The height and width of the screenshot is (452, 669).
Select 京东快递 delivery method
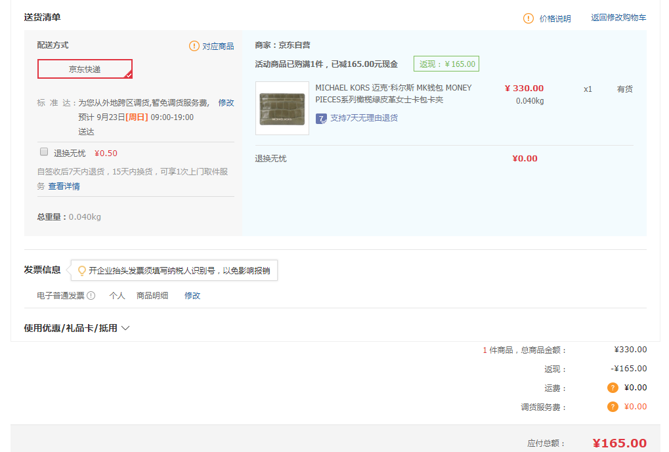tap(85, 69)
